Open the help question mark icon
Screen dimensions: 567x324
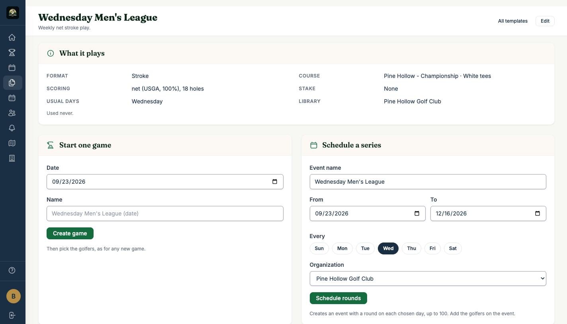(12, 270)
